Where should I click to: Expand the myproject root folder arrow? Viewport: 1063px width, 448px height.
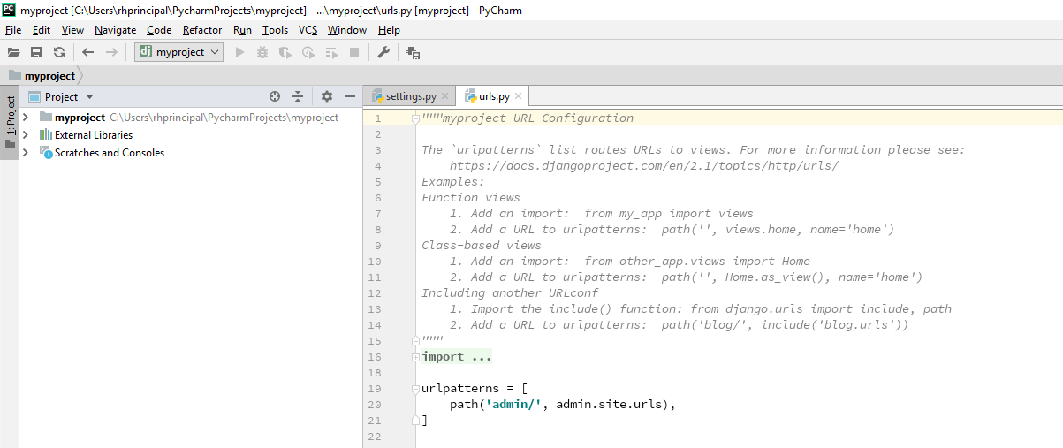point(26,118)
